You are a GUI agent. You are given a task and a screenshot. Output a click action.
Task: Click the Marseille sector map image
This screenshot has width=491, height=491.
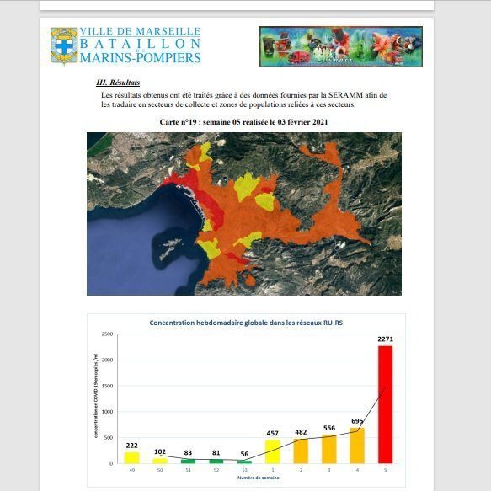pos(244,214)
